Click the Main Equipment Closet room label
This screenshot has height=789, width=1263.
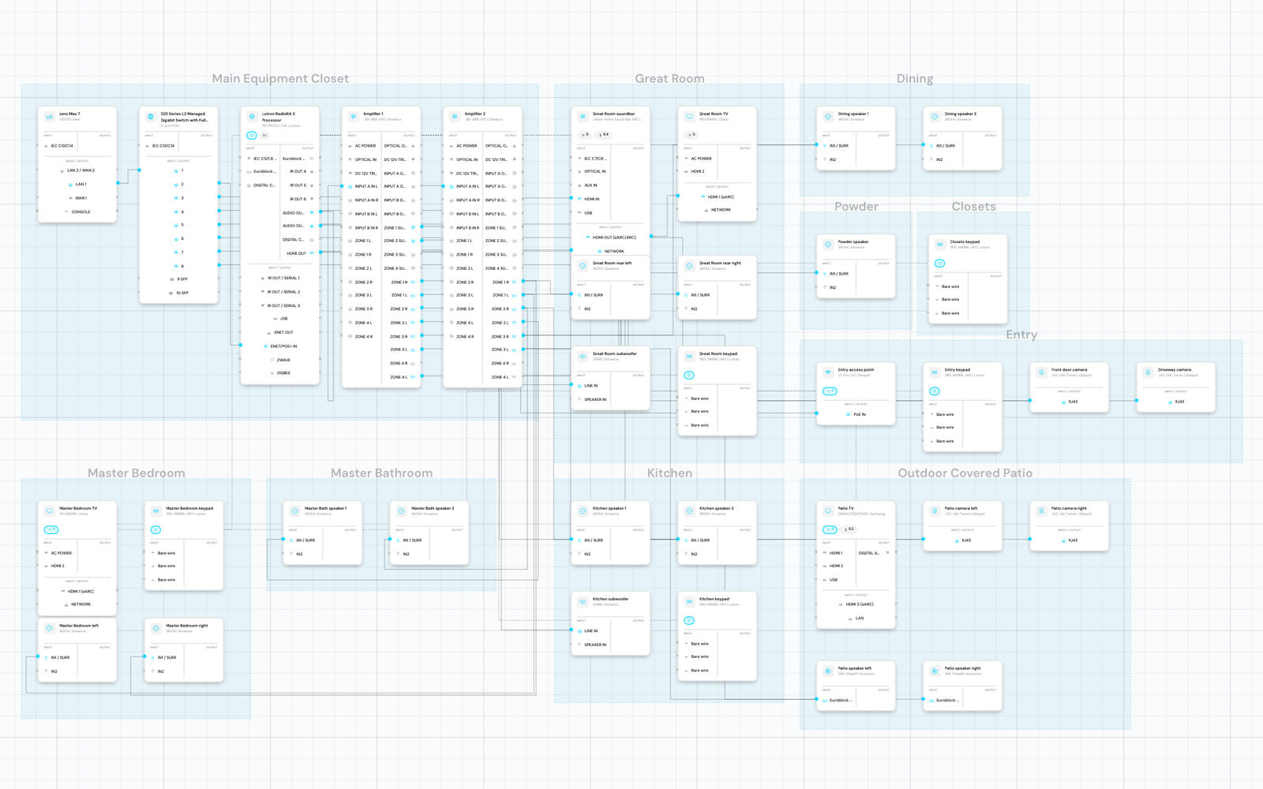[x=280, y=78]
